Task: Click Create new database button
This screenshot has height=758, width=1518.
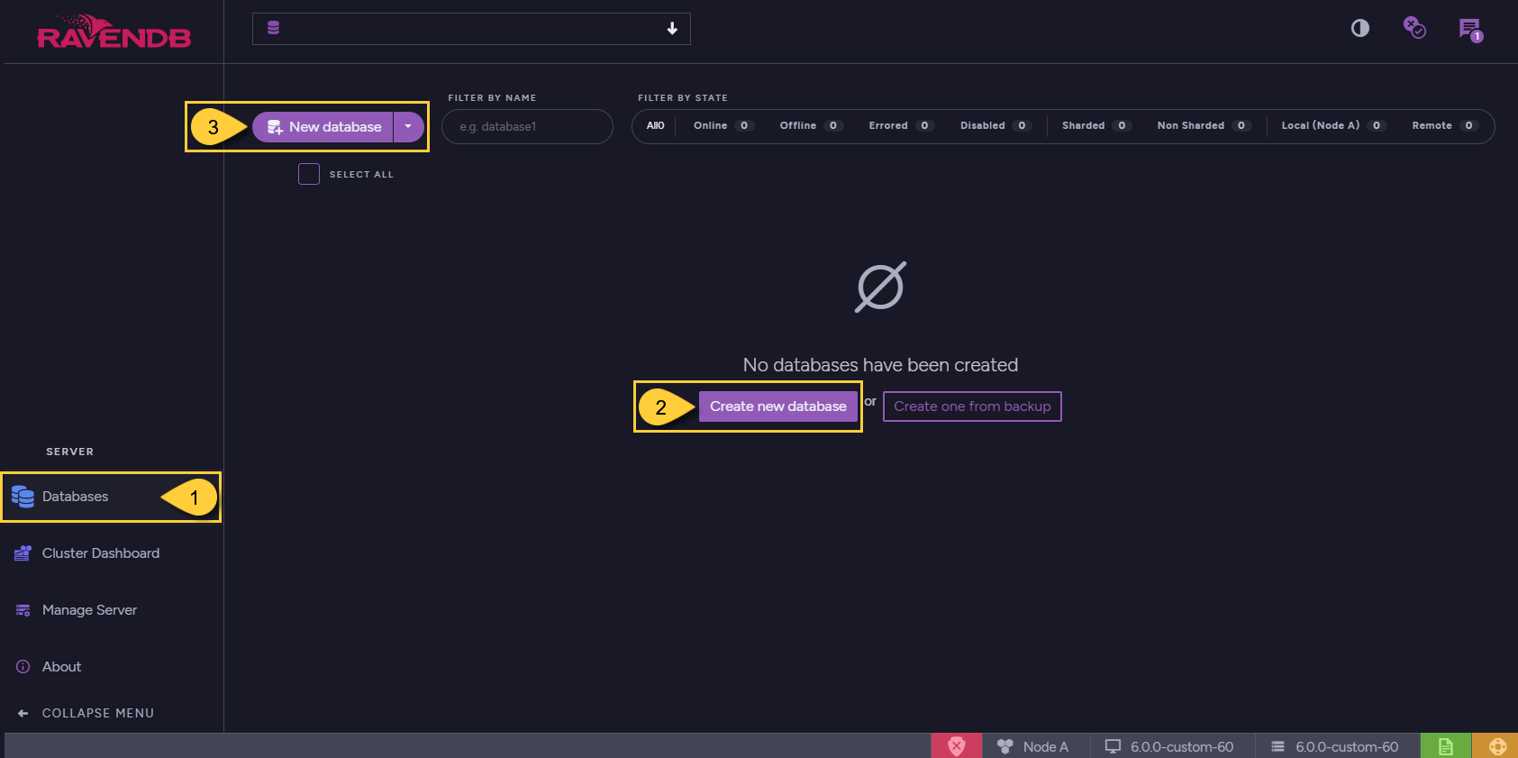Action: coord(778,406)
